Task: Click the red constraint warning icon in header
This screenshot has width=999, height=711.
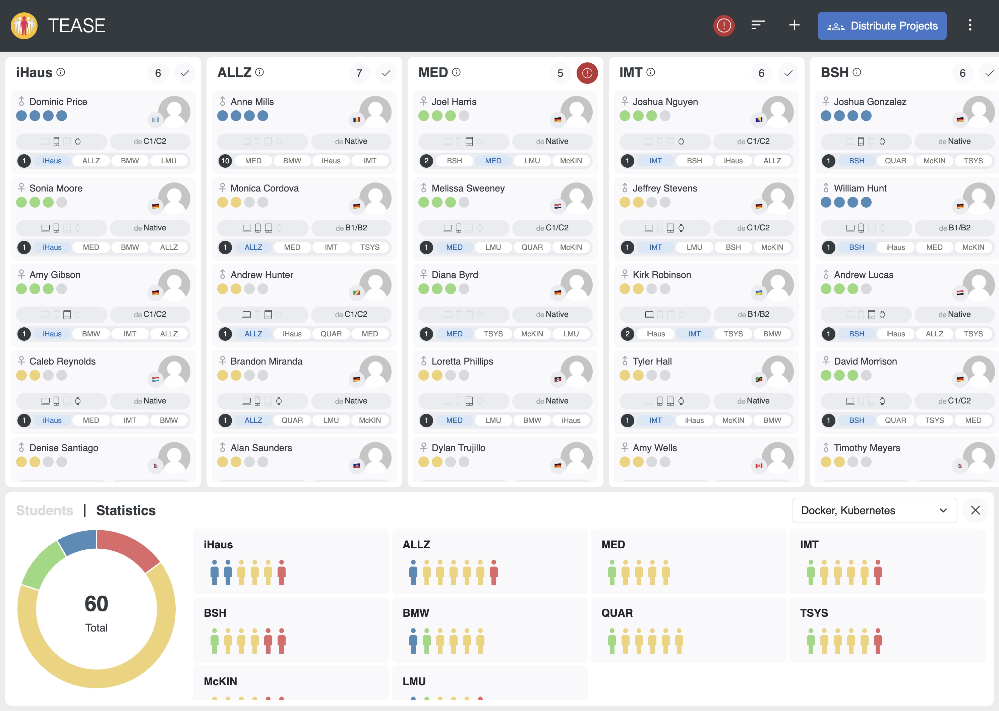Action: [723, 25]
